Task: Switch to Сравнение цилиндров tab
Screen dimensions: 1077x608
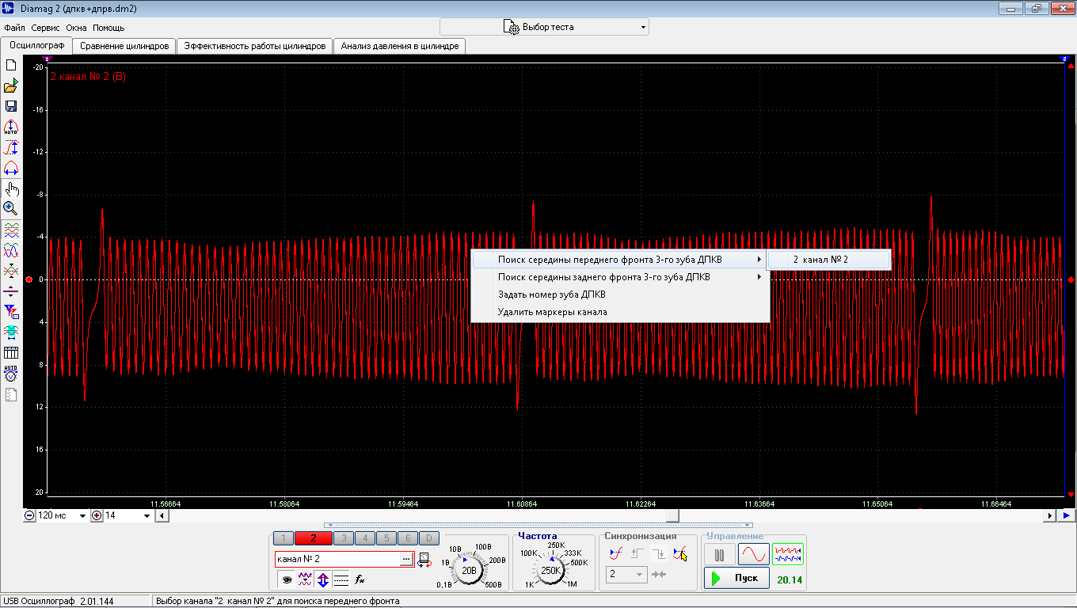Action: tap(124, 46)
